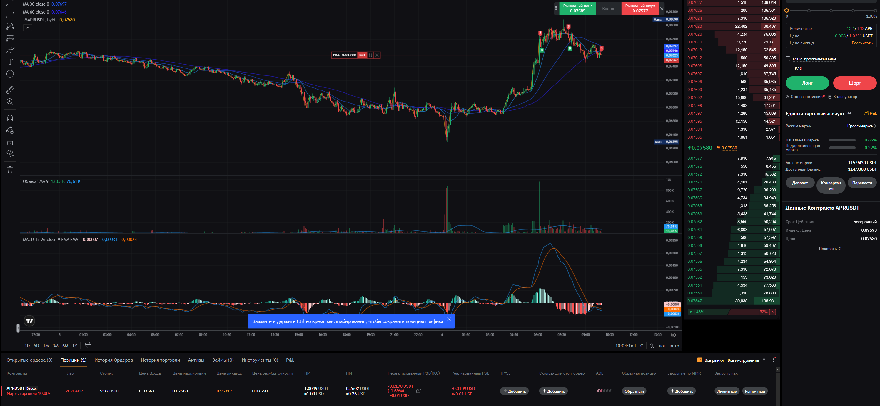Switch to История Ордеров tab

pos(113,360)
